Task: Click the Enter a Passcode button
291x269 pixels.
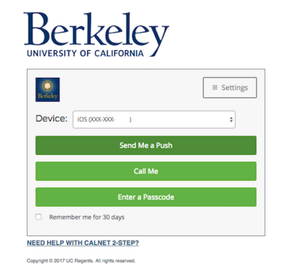Action: pos(145,197)
